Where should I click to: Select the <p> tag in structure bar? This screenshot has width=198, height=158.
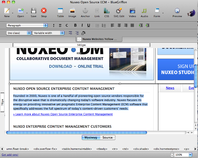(x=186, y=149)
